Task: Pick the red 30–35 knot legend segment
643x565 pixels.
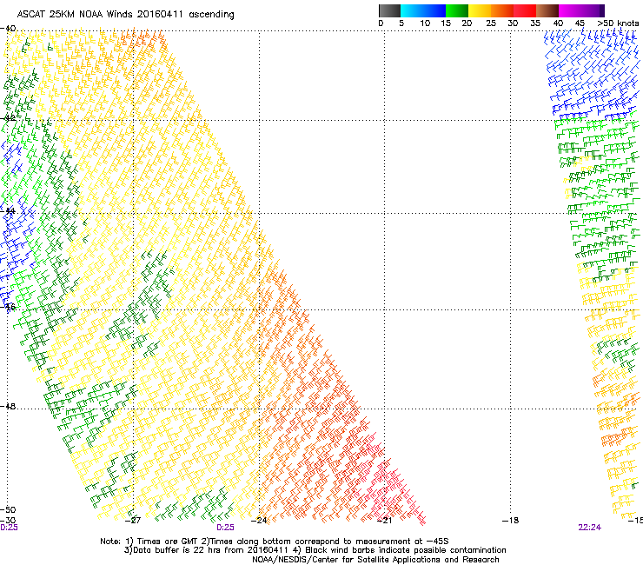Action: (x=525, y=10)
